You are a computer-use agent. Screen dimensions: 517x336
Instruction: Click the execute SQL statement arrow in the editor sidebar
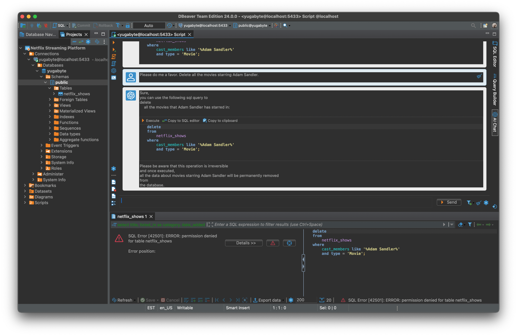point(114,42)
